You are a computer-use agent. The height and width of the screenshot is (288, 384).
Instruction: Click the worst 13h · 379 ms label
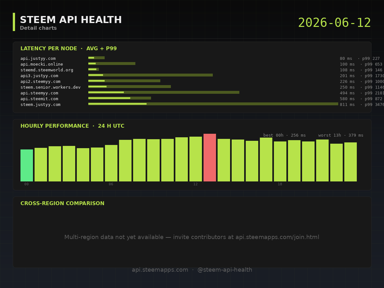341,135
